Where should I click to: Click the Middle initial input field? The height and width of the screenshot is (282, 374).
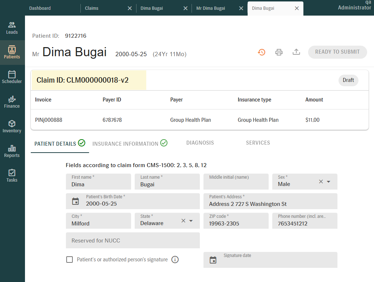click(236, 182)
